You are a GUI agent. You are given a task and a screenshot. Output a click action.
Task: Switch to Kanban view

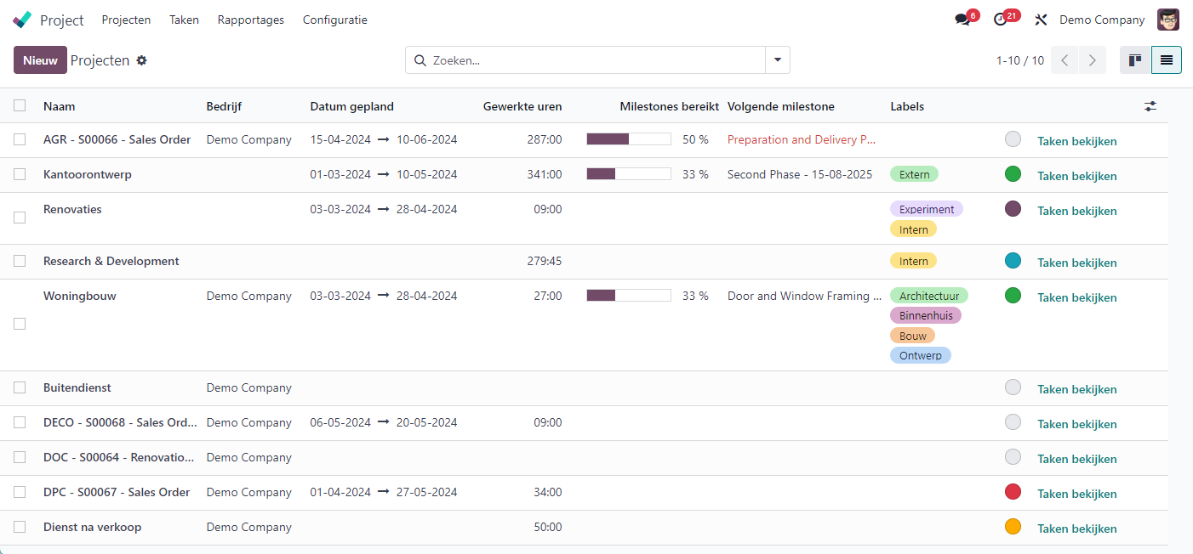(1135, 60)
